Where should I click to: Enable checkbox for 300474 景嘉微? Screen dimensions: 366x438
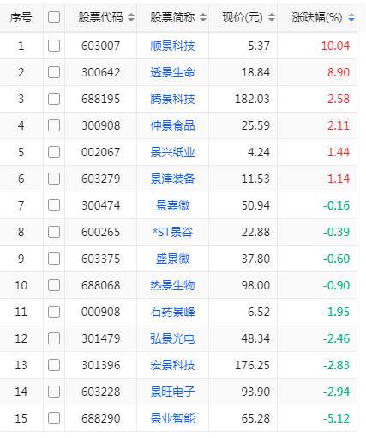[x=54, y=205]
